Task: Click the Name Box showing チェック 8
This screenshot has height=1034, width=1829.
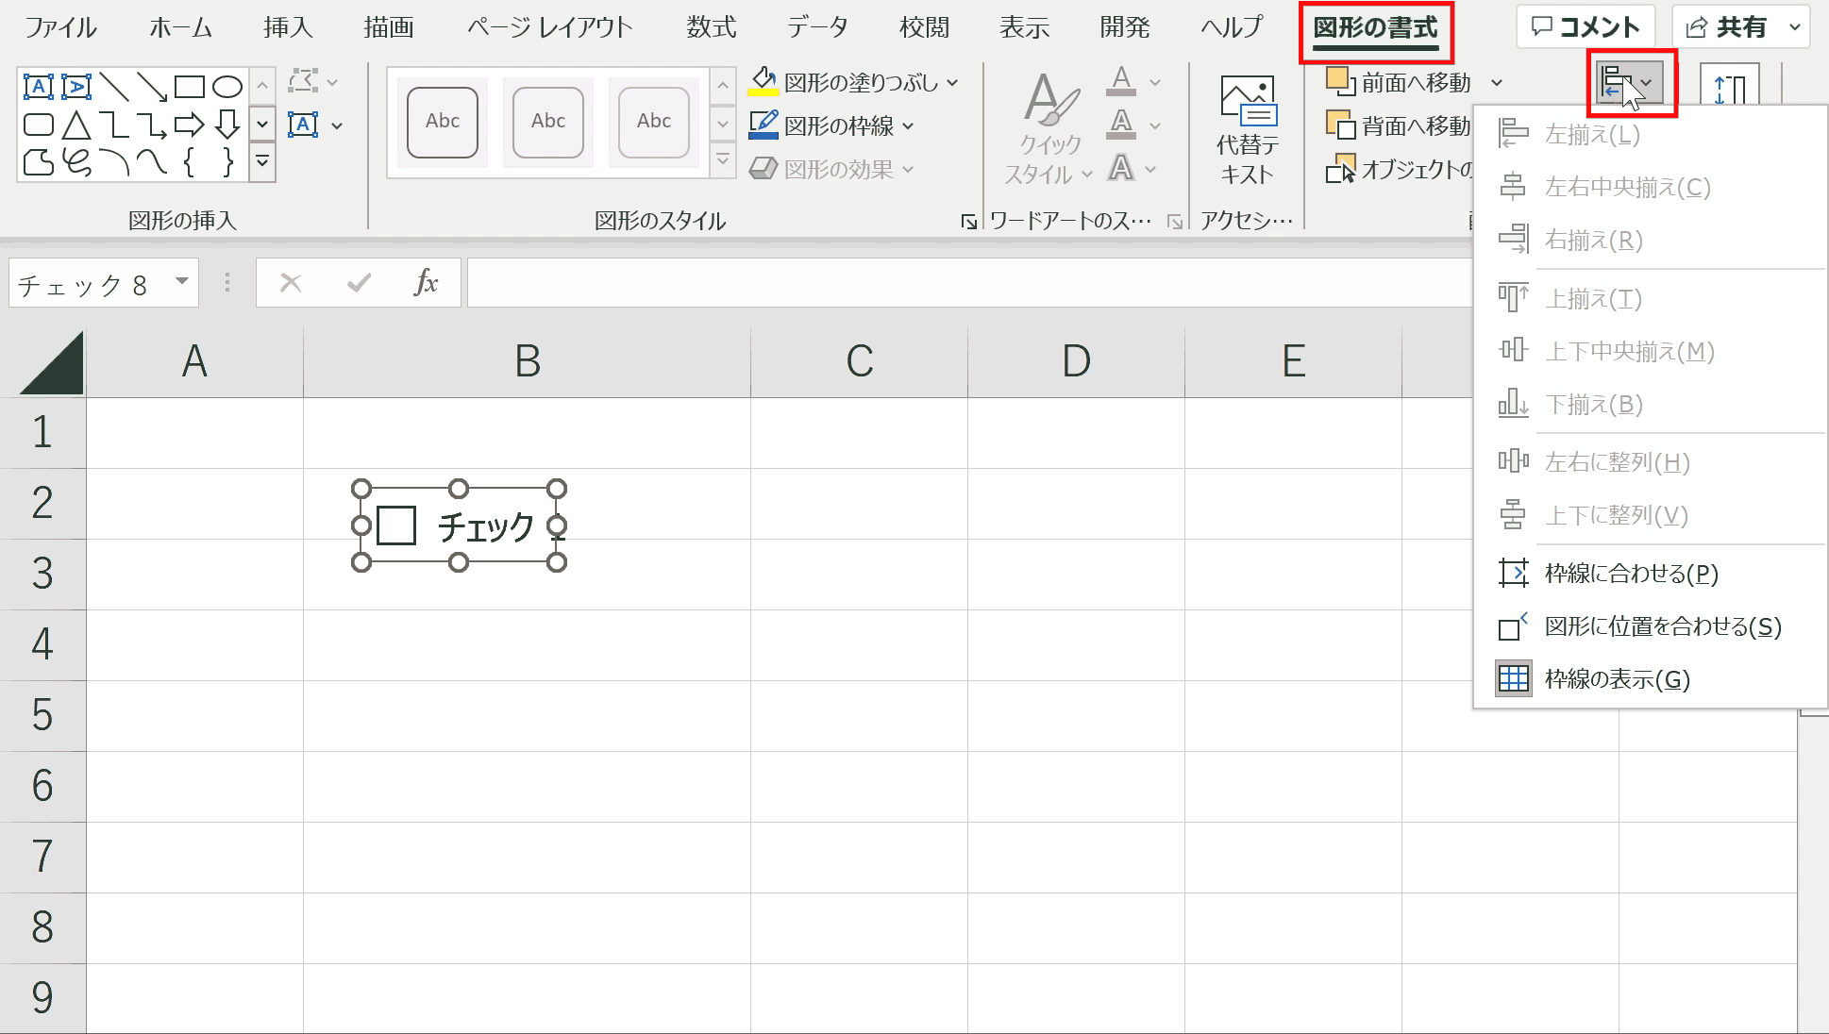Action: [x=92, y=282]
